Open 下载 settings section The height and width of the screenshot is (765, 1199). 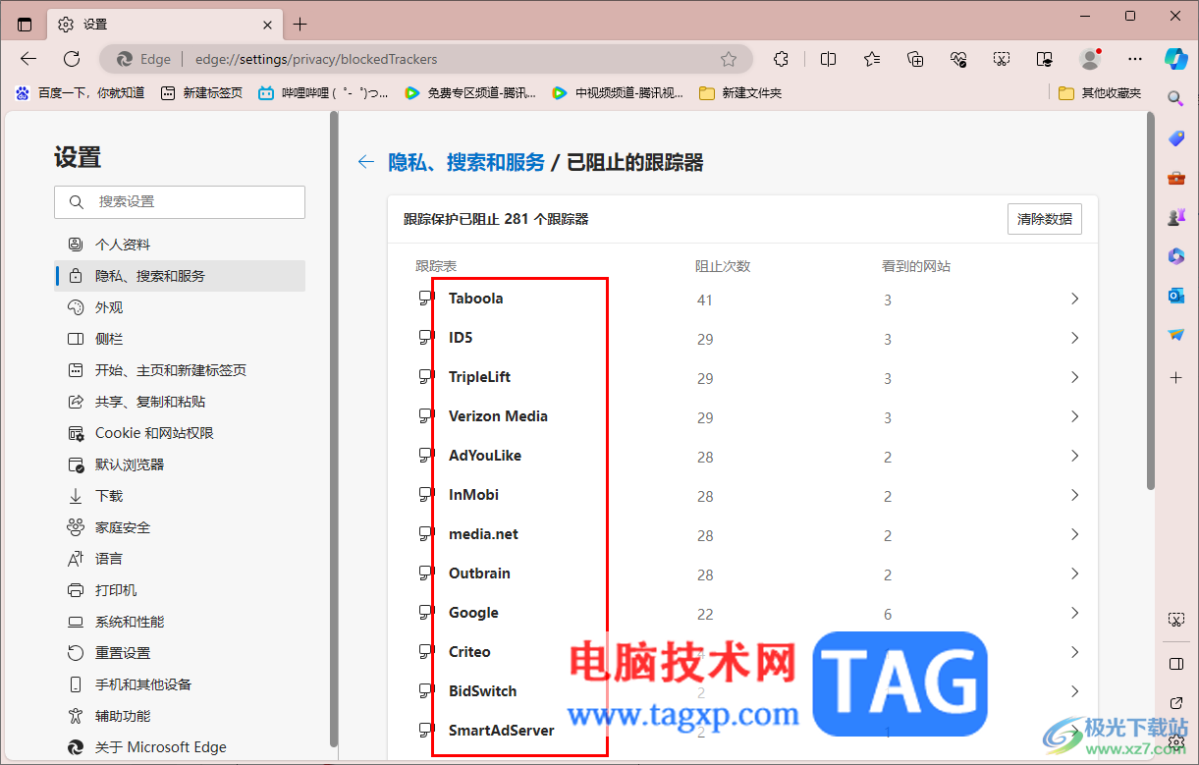180,496
